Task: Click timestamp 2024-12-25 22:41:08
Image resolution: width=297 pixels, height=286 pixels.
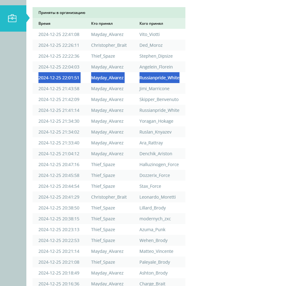Action: pyautogui.click(x=59, y=34)
